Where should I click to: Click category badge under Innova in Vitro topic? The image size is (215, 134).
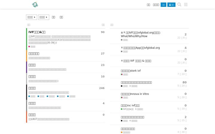(x=124, y=98)
